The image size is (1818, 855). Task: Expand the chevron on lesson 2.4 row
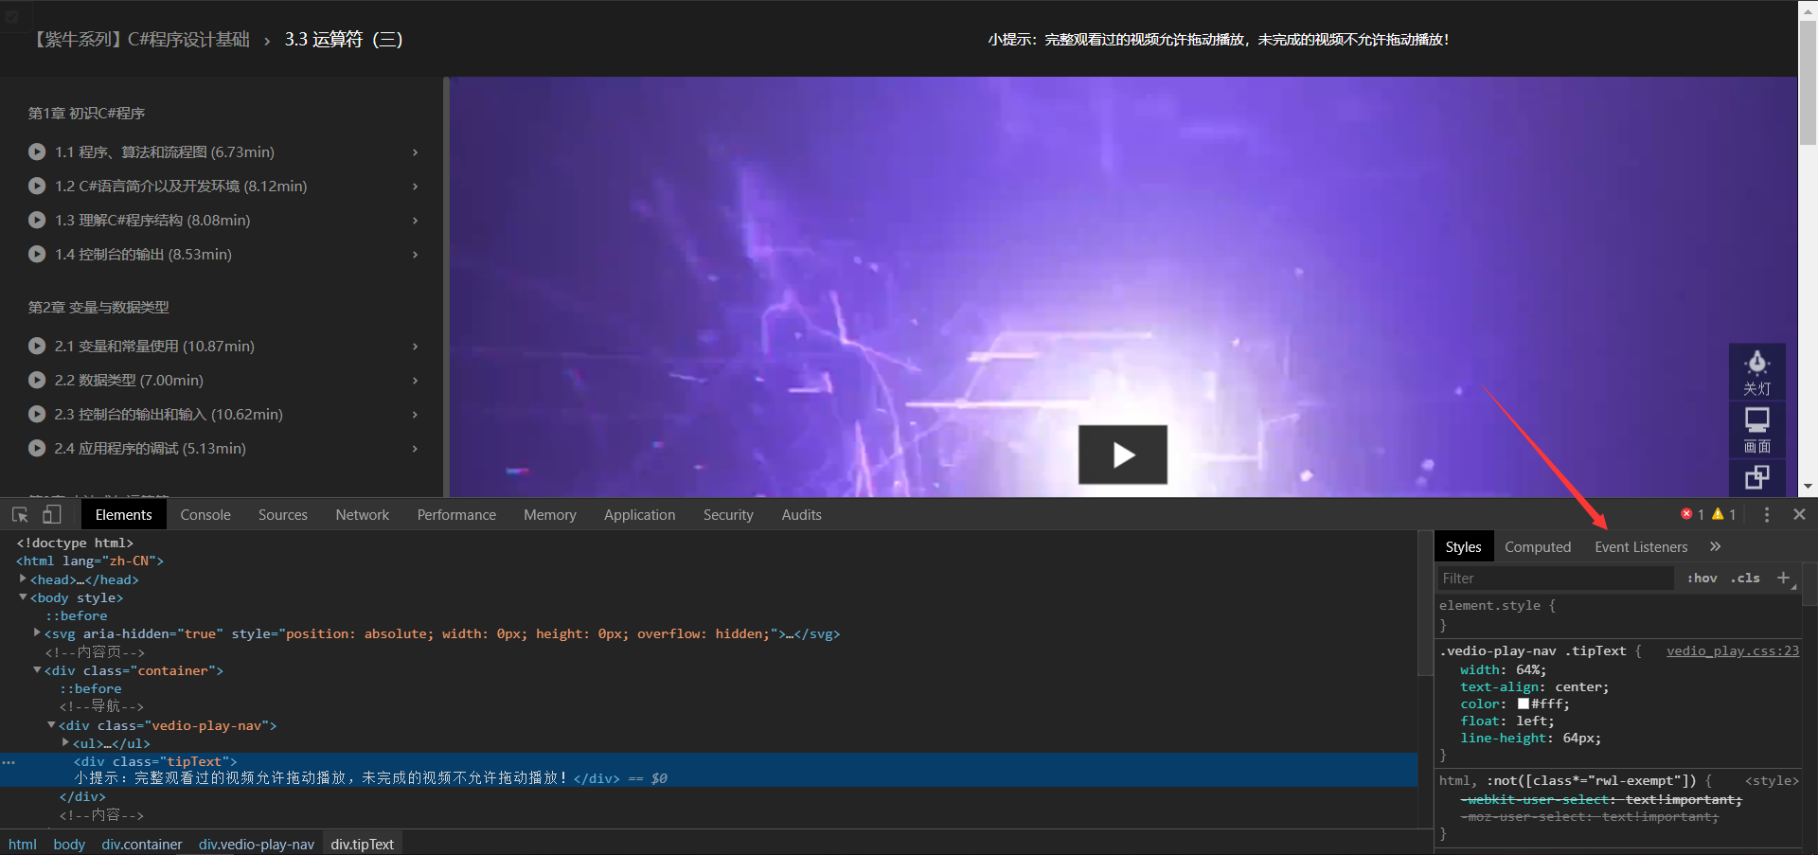click(415, 448)
